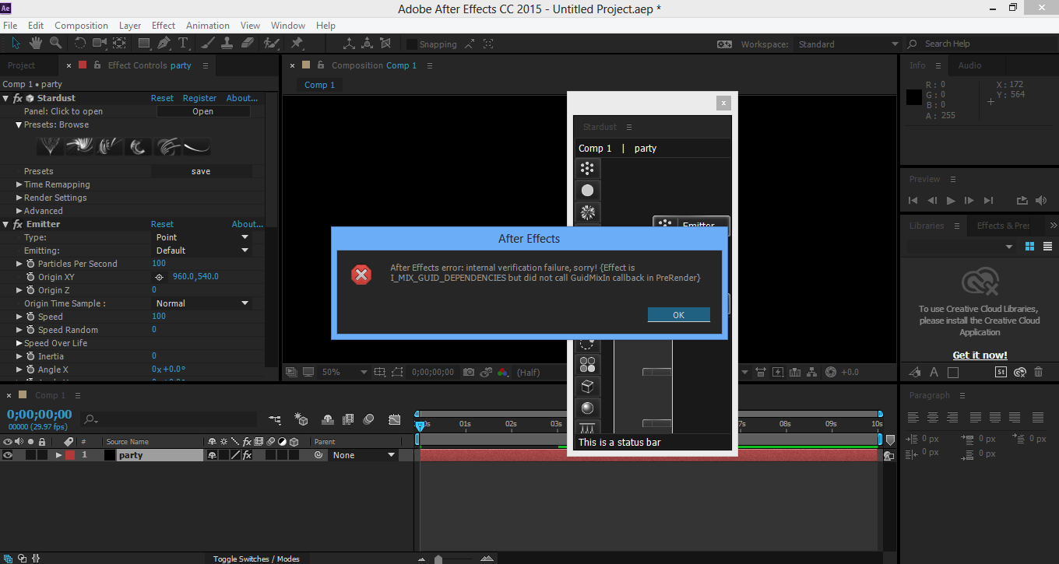Open the Effect menu
Image resolution: width=1059 pixels, height=564 pixels.
pos(164,26)
